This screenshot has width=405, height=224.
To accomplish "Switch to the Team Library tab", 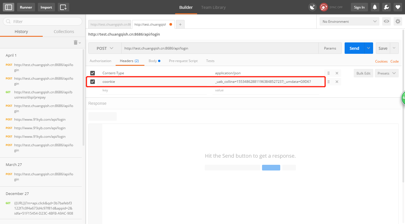I will 213,7.
